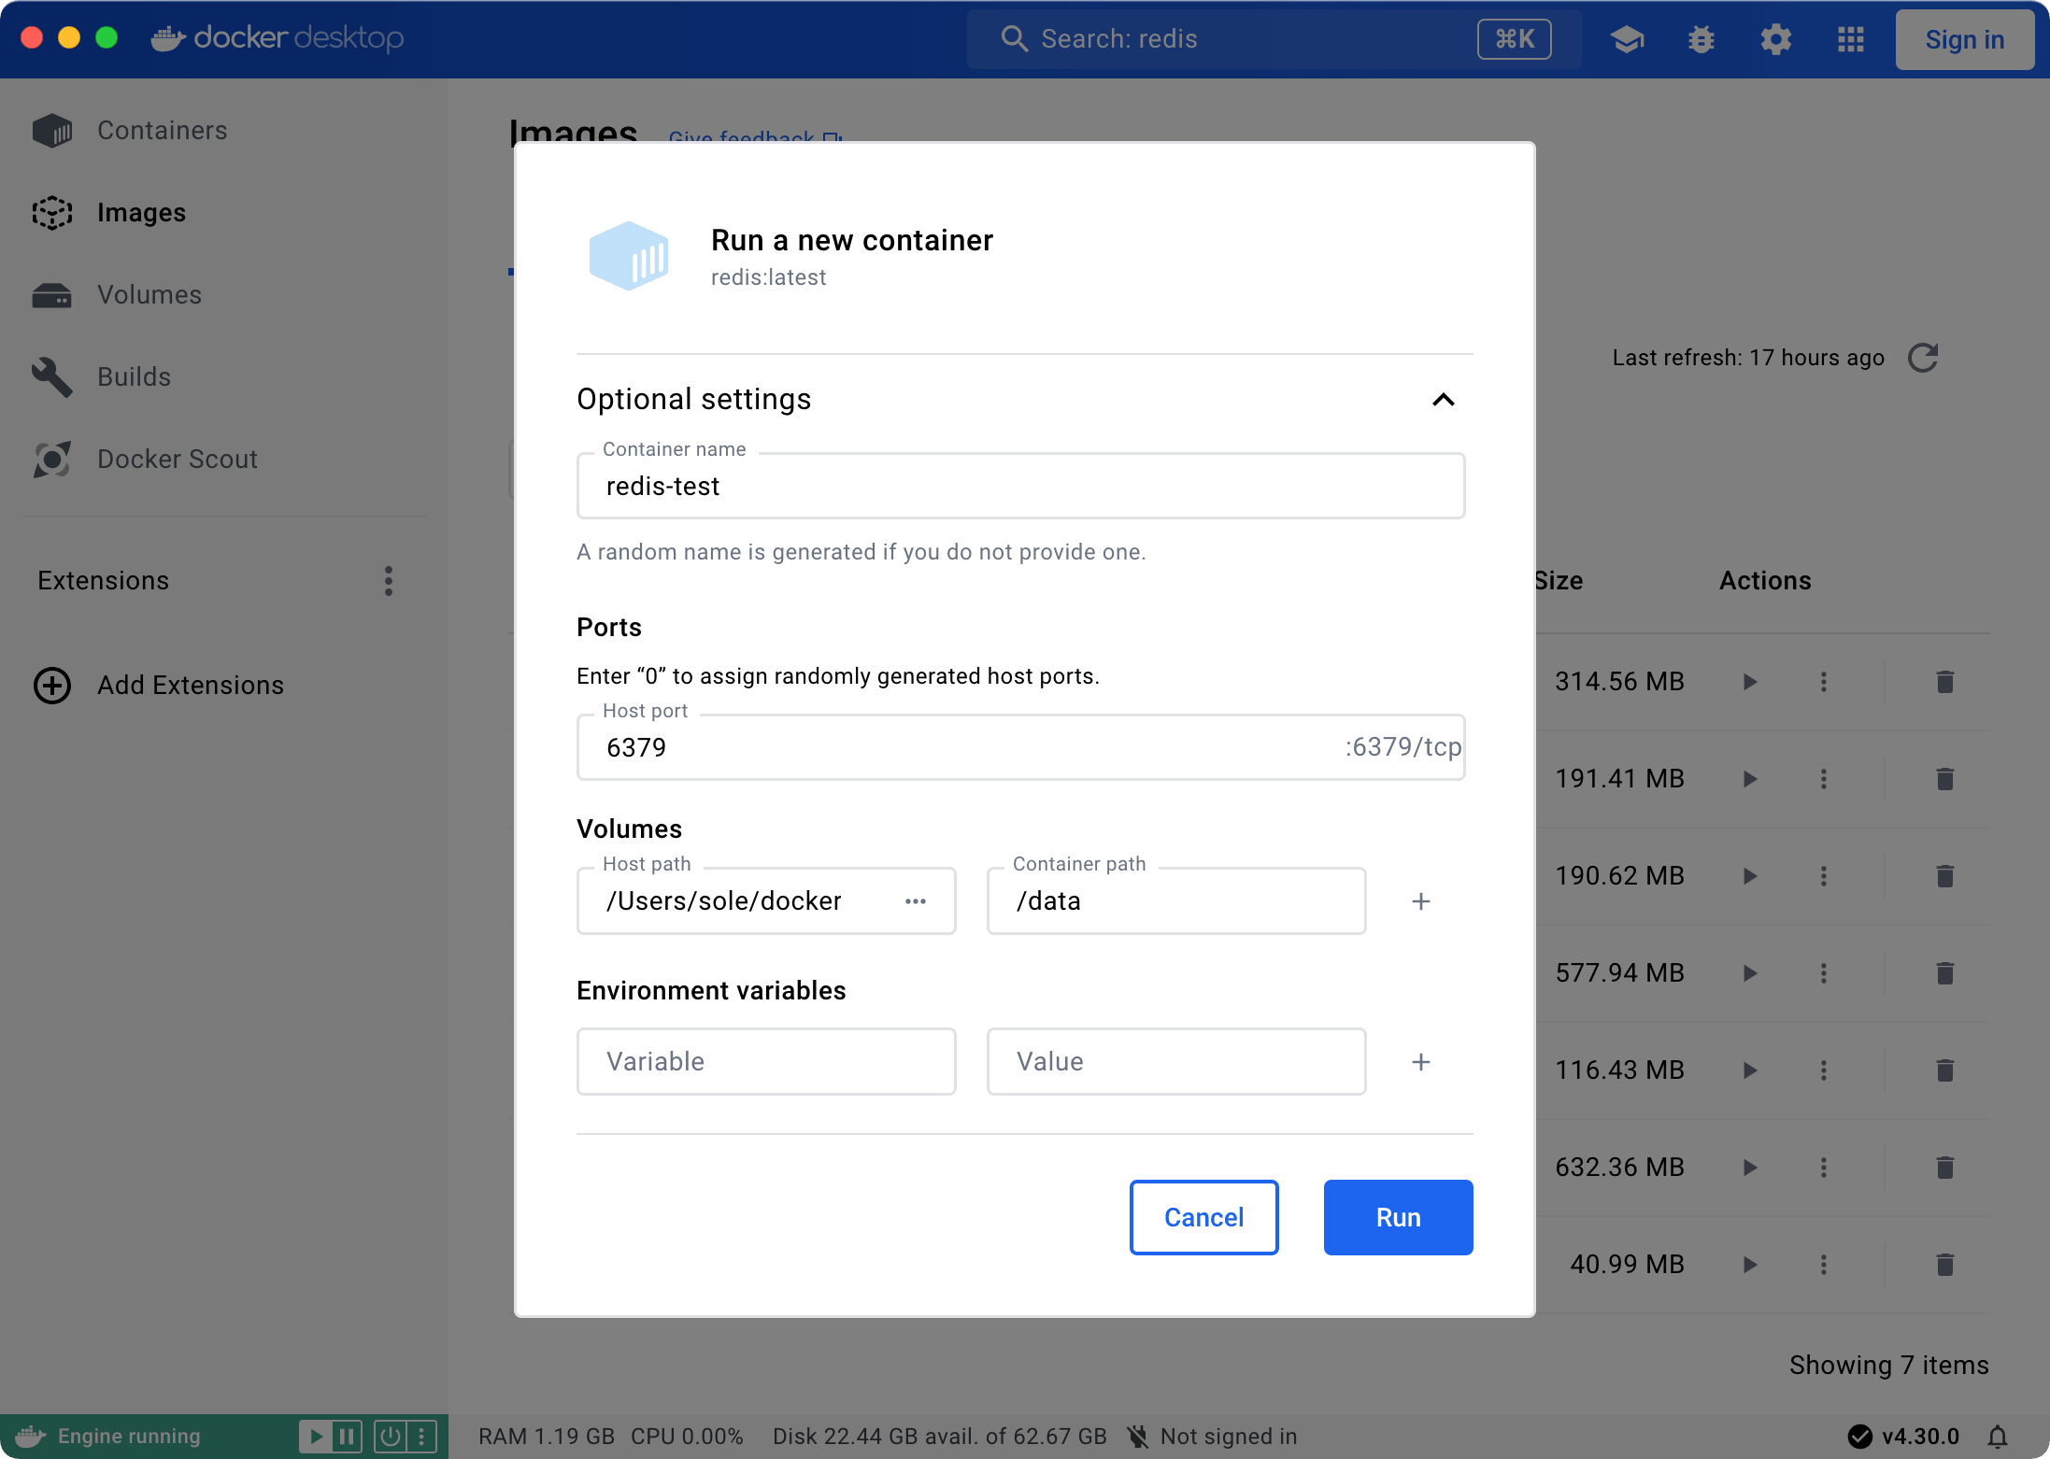Click the Disk 22.44 GB avail. status
Viewport: 2050px width, 1459px height.
coord(939,1437)
